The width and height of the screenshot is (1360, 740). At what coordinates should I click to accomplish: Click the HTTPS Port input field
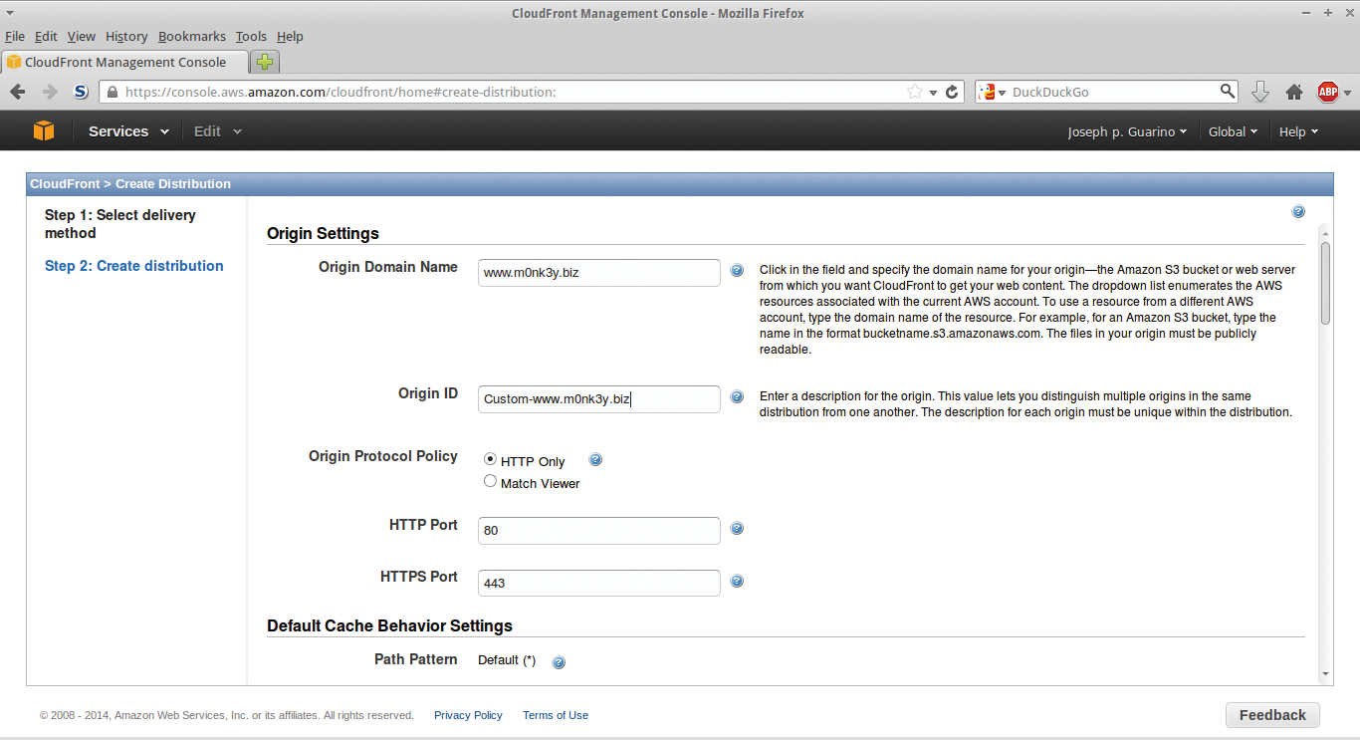(599, 584)
